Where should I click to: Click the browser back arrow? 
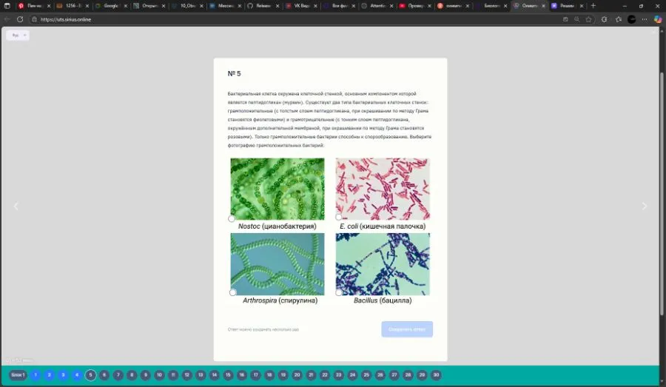click(x=7, y=19)
